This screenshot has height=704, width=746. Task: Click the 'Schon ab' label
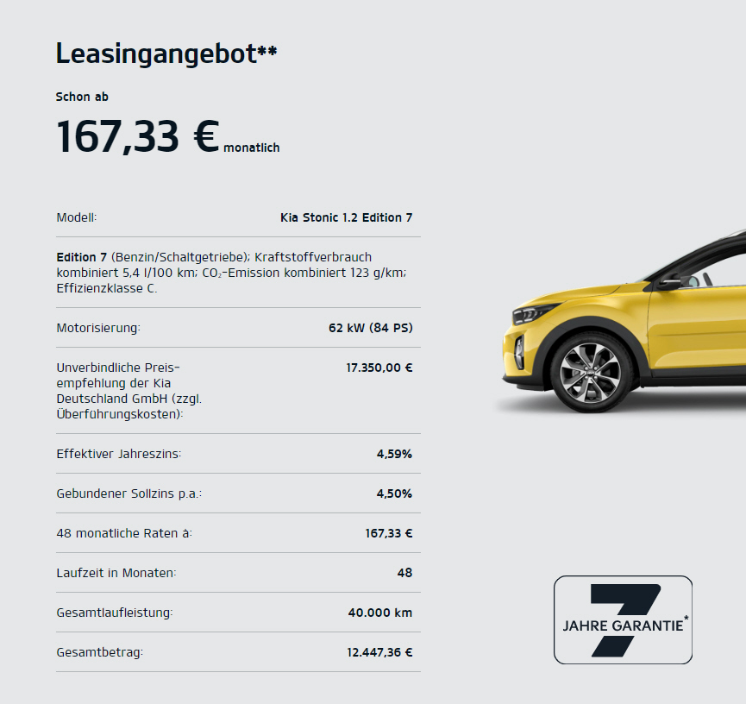coord(82,97)
